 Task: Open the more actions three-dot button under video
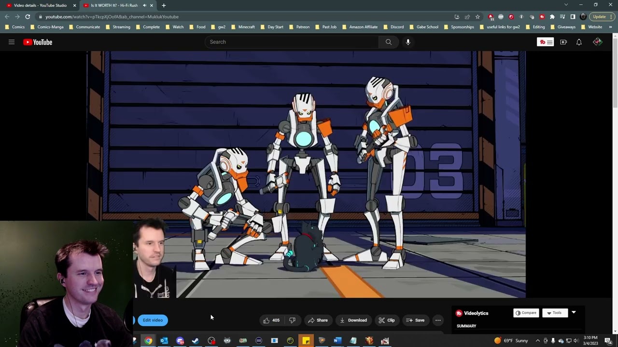(438, 320)
